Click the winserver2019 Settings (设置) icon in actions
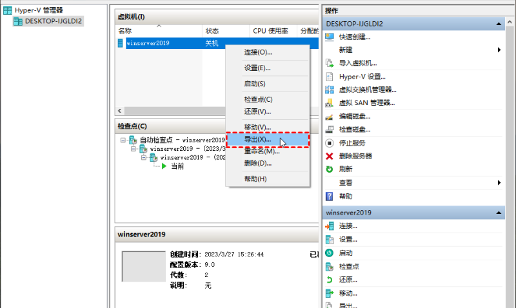Screen dimensions: 516x308 [330, 240]
